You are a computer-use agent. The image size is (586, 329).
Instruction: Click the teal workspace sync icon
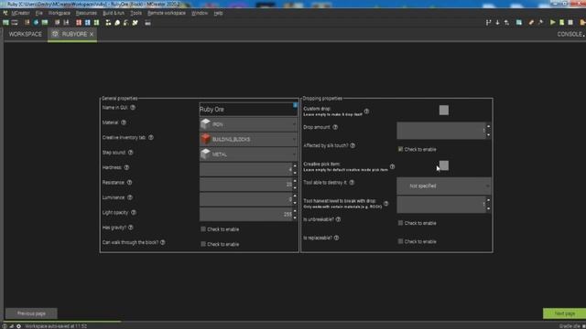[x=519, y=22]
